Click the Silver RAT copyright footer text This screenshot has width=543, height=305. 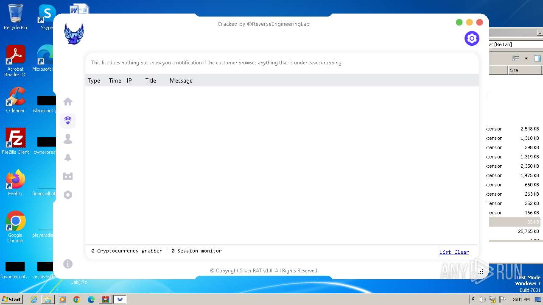coord(263,271)
